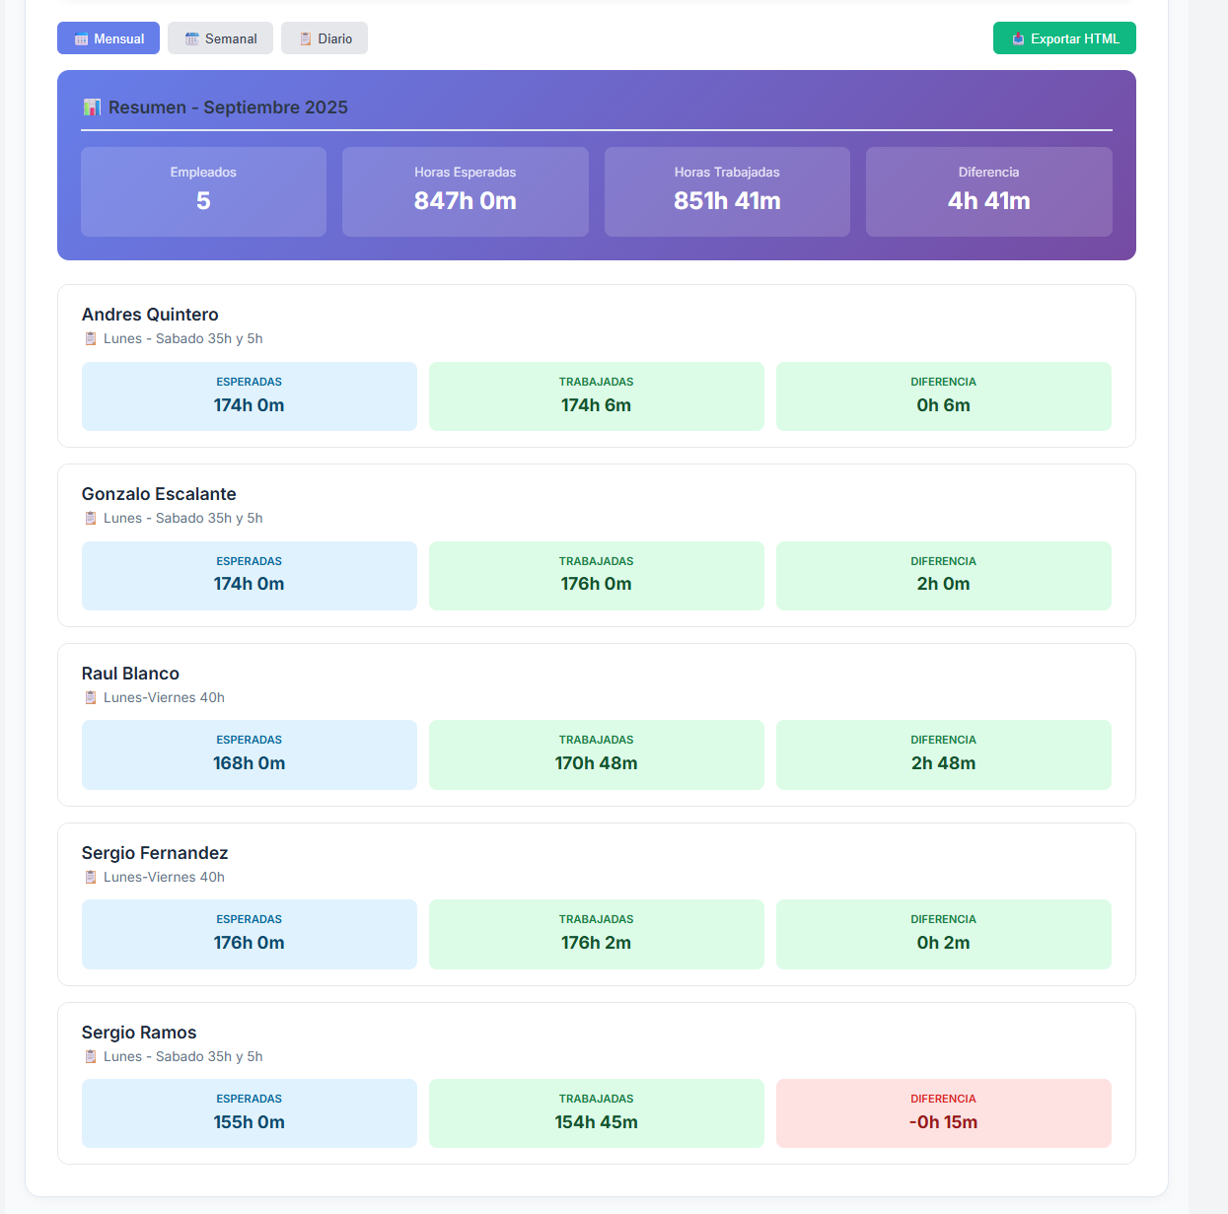Switch to the Mensual view tab

(x=108, y=38)
